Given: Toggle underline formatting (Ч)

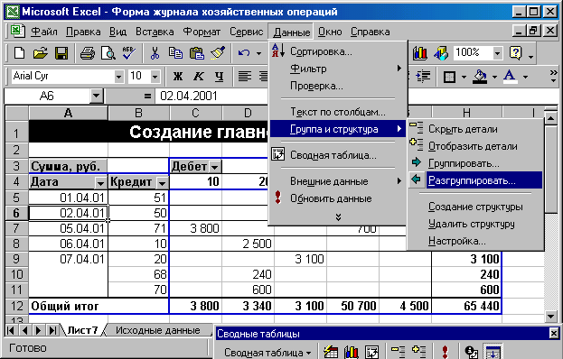Looking at the screenshot, I should 220,76.
